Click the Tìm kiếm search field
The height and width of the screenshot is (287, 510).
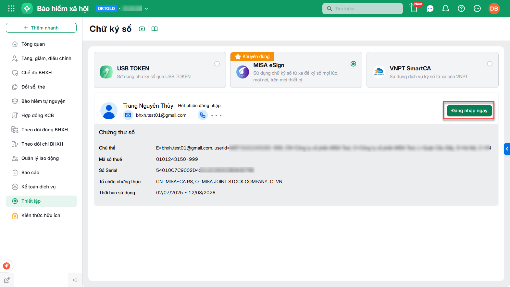362,9
